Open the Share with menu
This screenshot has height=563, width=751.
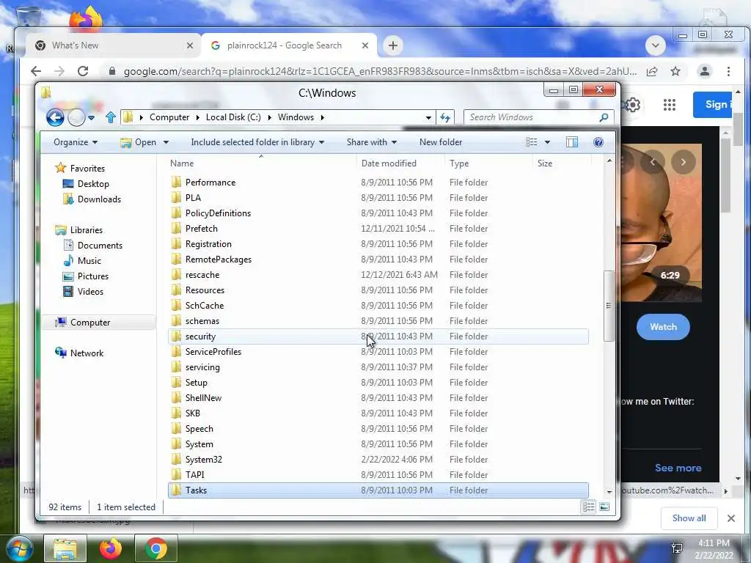coord(372,142)
